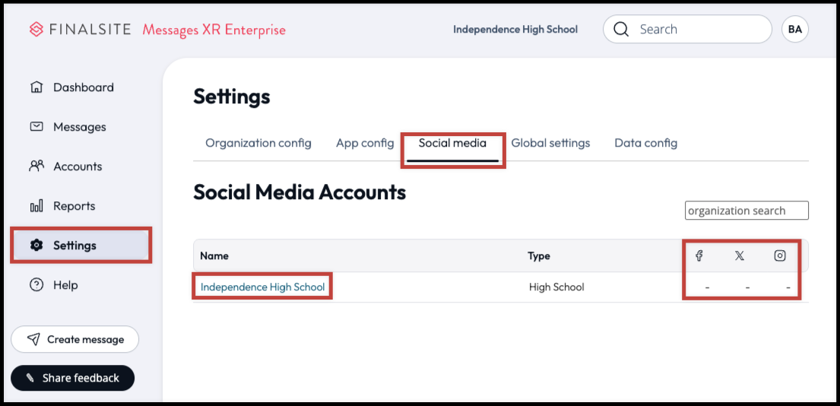Click the High School type cell
The image size is (840, 406).
(x=556, y=287)
